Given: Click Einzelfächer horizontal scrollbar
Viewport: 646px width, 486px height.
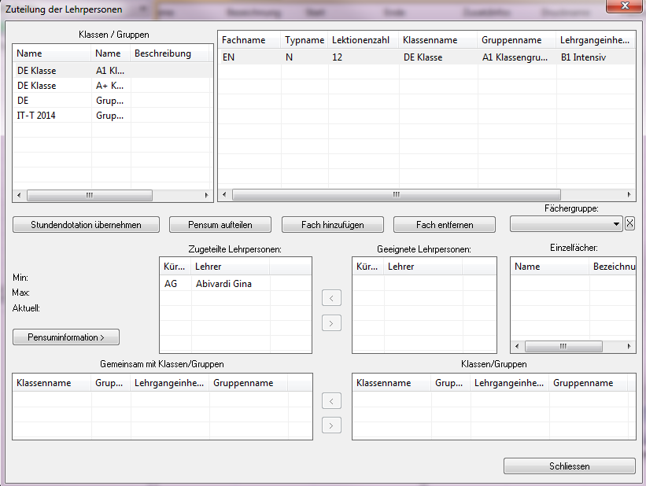Looking at the screenshot, I should coord(563,346).
